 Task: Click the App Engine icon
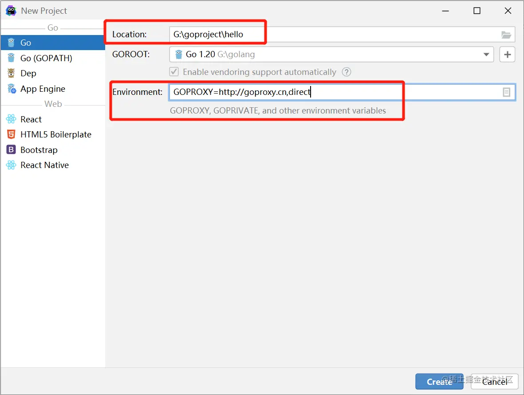[x=12, y=89]
